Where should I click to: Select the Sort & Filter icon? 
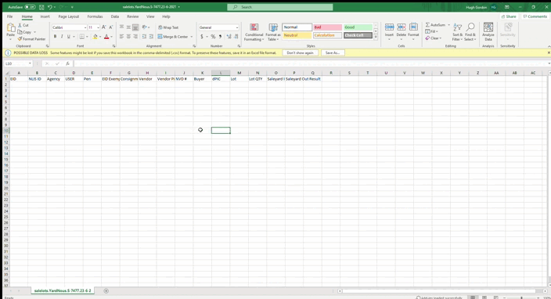pyautogui.click(x=457, y=32)
